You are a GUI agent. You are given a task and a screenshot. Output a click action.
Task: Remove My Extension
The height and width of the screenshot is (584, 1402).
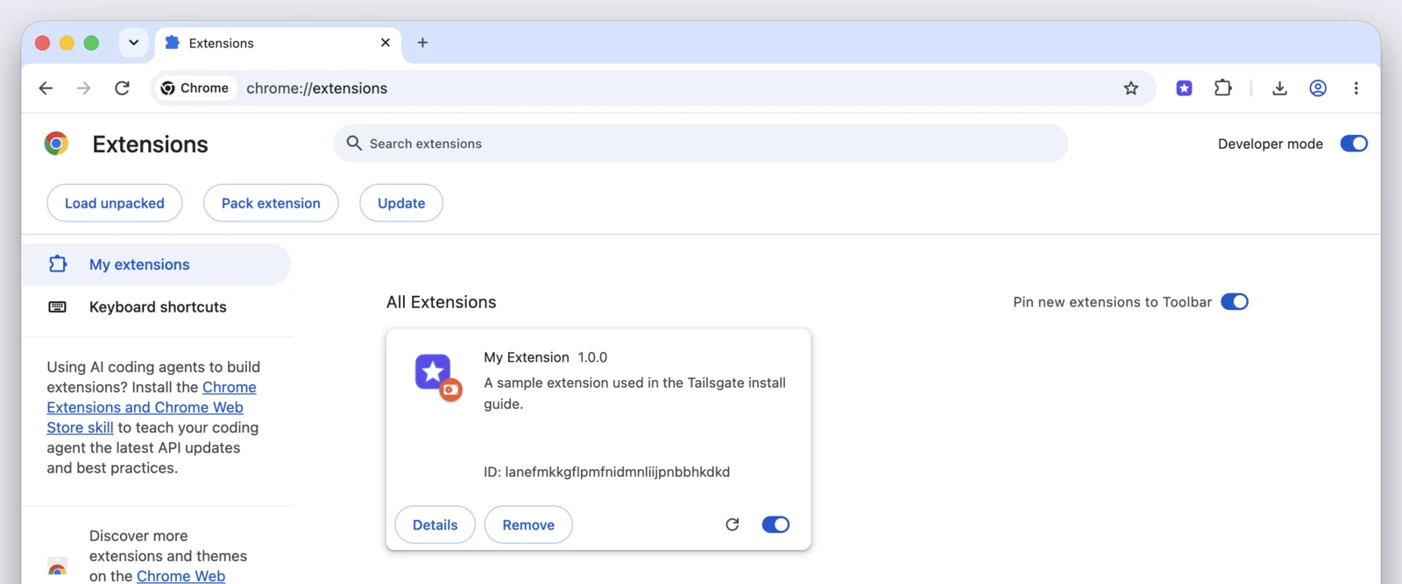528,524
